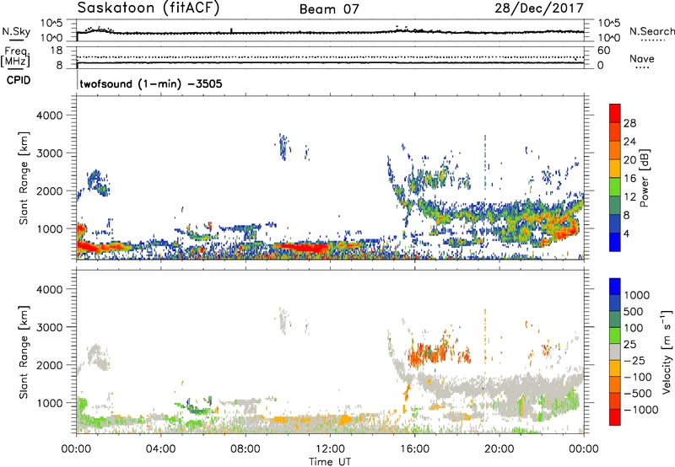Viewport: 675px width, 467px height.
Task: Click the "Nave" legend label
Action: pyautogui.click(x=642, y=58)
